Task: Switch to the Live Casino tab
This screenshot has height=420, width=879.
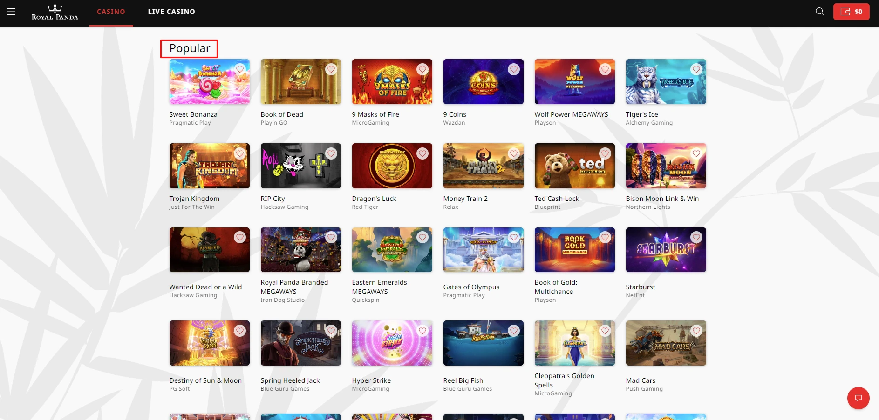Action: pos(171,12)
